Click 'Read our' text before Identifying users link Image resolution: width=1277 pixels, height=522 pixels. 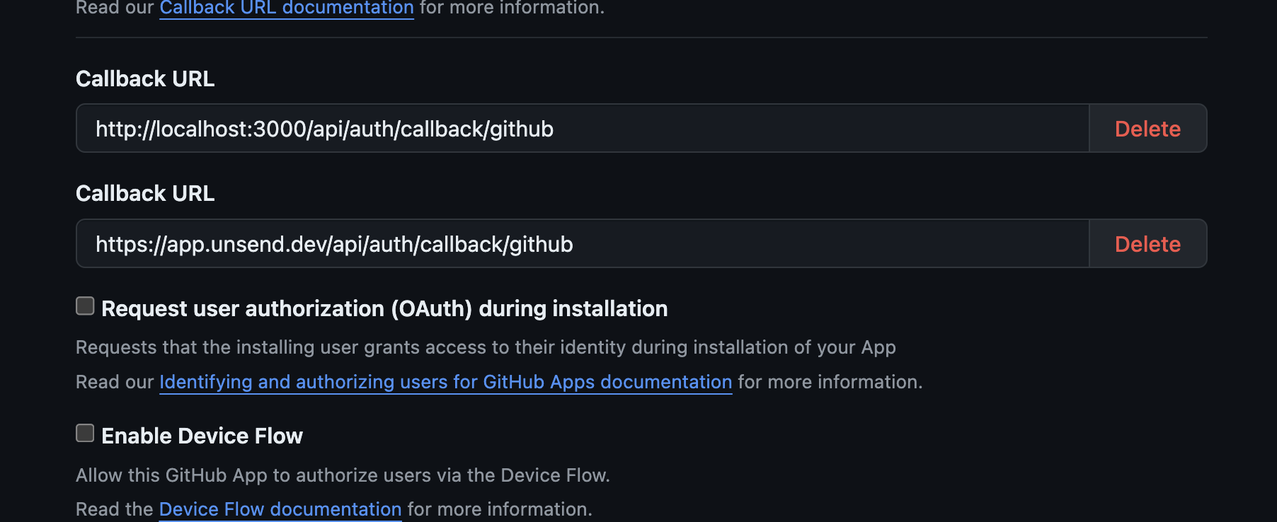pos(114,382)
